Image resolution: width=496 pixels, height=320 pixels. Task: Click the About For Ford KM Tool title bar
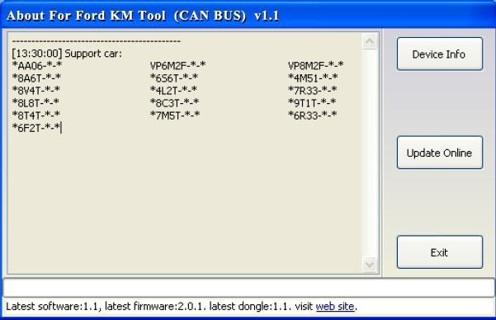[x=248, y=16]
